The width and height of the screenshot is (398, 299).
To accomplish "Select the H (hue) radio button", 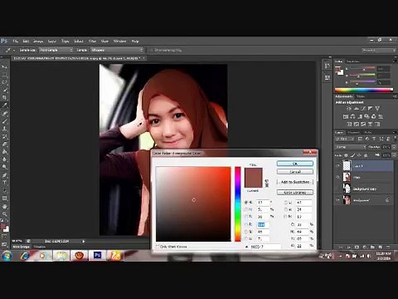I will click(x=246, y=203).
